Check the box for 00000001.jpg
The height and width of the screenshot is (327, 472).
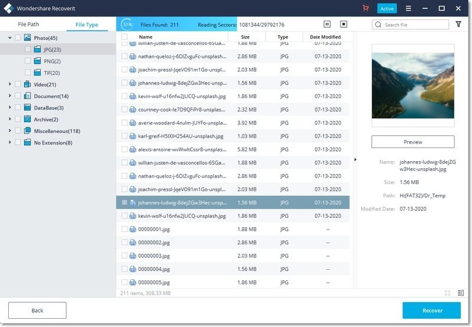click(x=124, y=229)
